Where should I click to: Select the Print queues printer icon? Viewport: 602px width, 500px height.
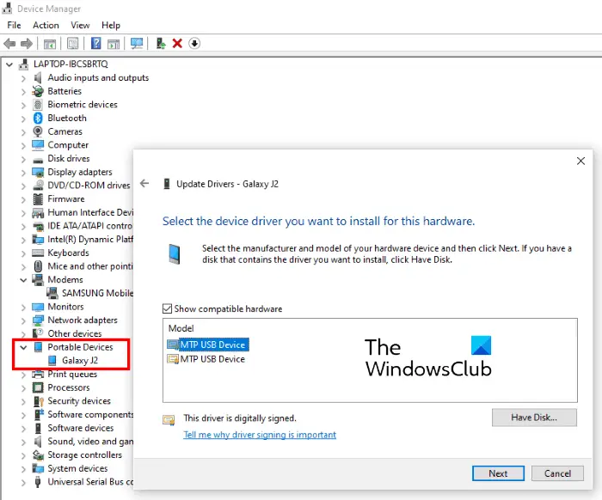[x=38, y=375]
